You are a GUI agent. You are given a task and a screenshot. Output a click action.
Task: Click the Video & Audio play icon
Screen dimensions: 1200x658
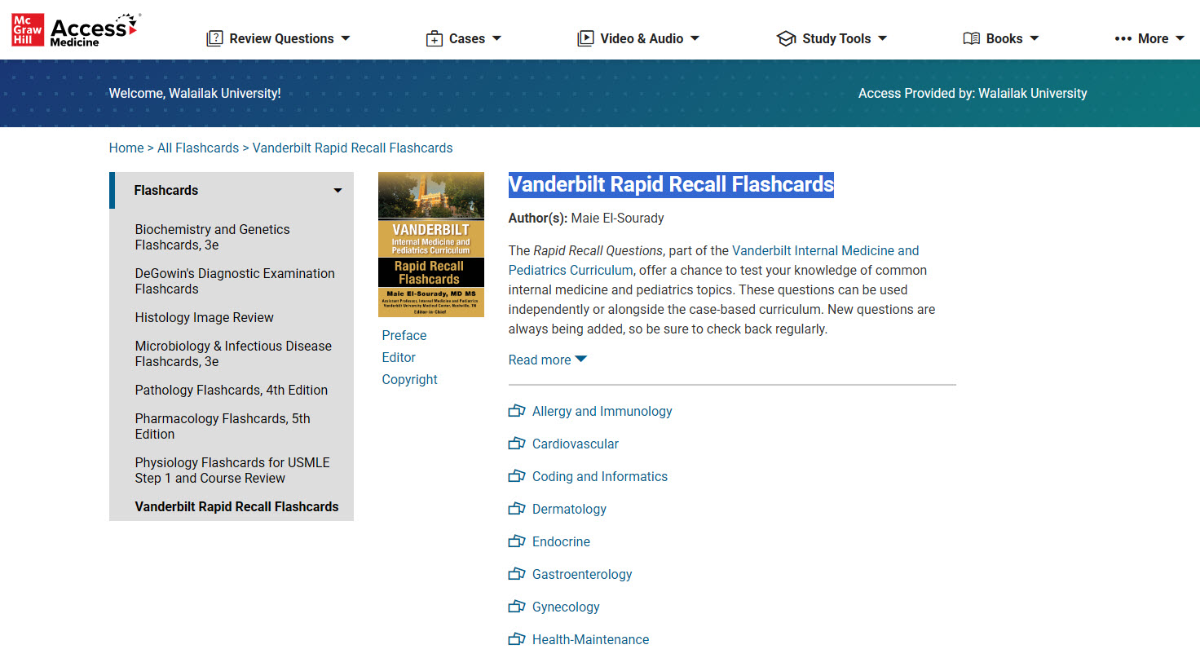(585, 38)
